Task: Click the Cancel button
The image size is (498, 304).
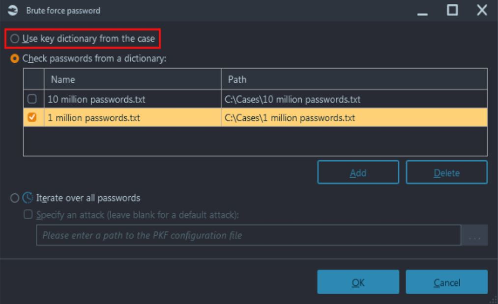Action: pyautogui.click(x=446, y=282)
